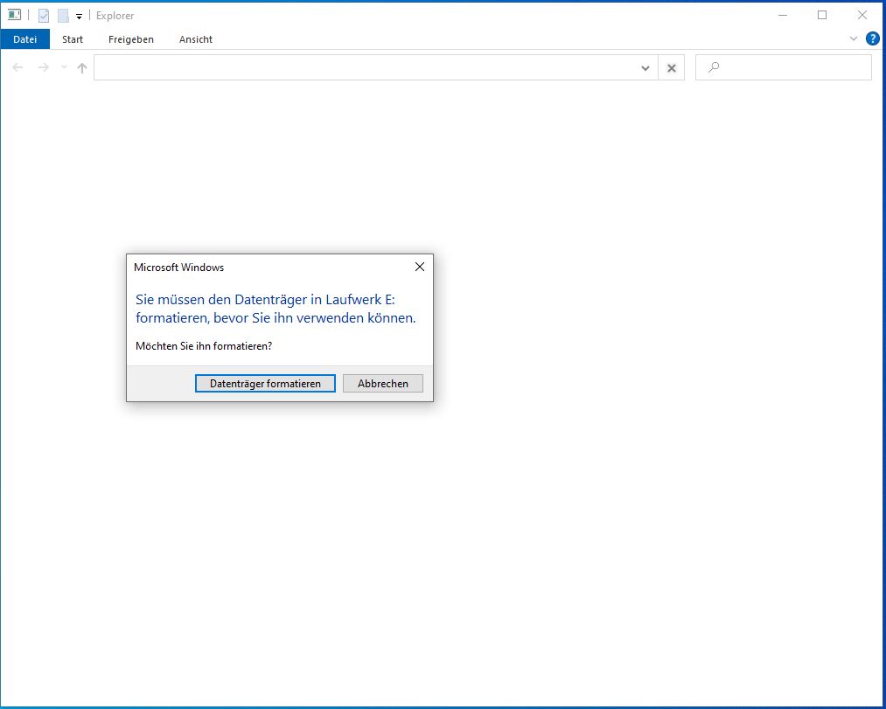Open the recent locations dropdown arrow
This screenshot has width=886, height=709.
64,67
